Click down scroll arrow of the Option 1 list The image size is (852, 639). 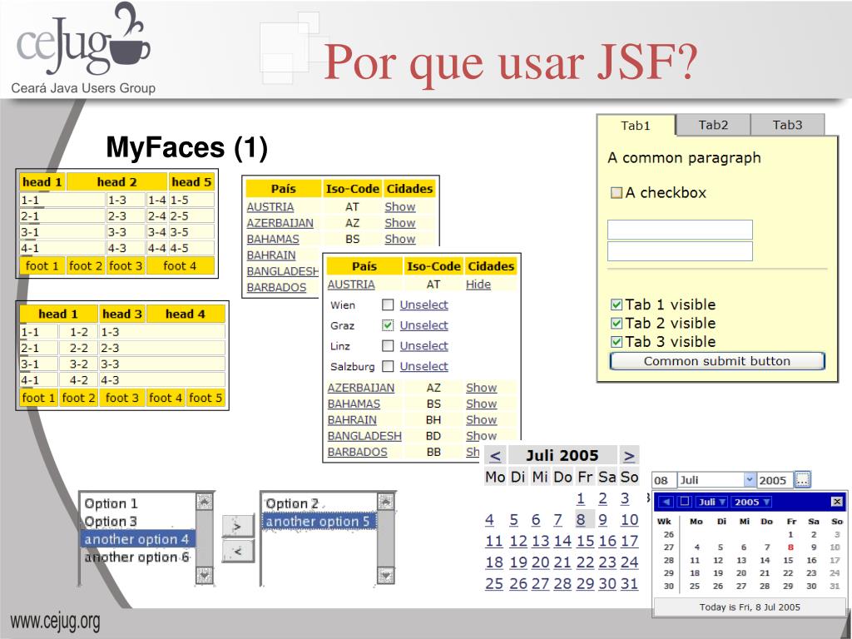[x=205, y=575]
